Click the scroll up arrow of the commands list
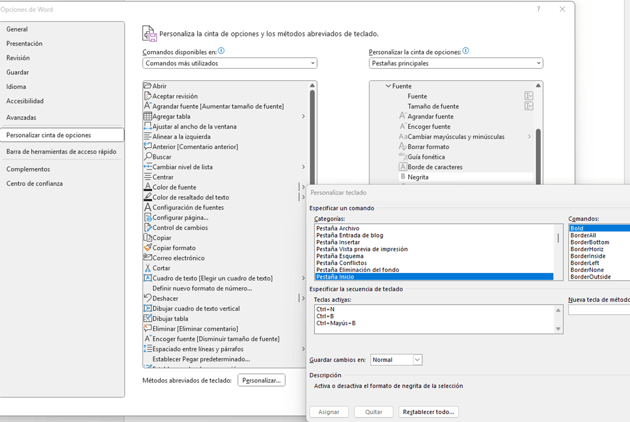 pos(312,85)
